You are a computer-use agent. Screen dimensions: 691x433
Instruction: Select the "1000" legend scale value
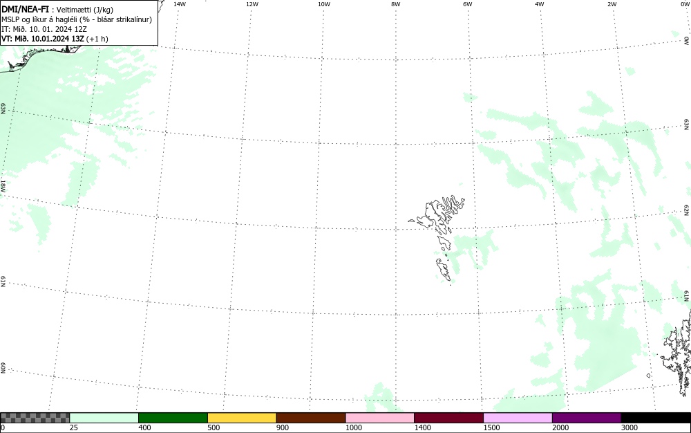[353, 427]
